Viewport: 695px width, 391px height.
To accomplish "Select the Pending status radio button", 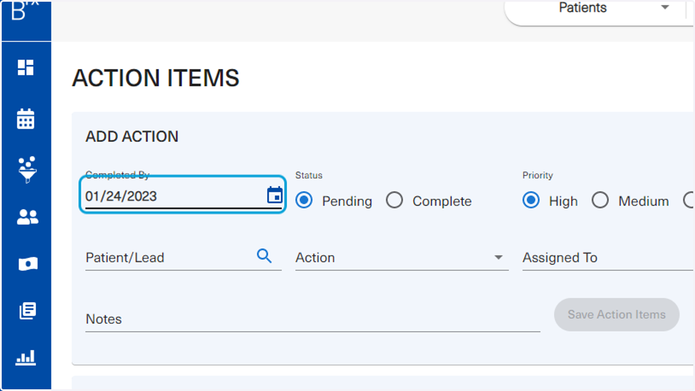I will pyautogui.click(x=304, y=200).
